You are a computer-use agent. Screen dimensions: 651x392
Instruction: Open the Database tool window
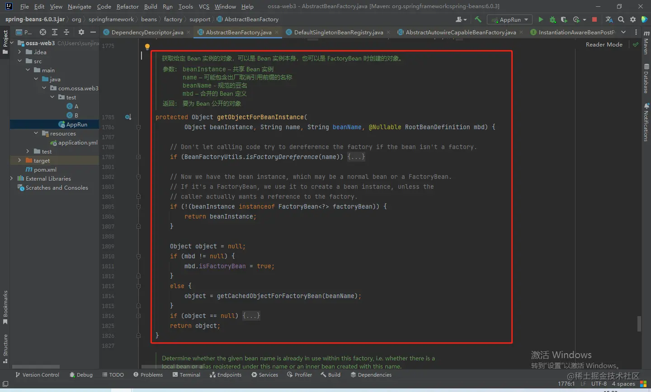646,79
